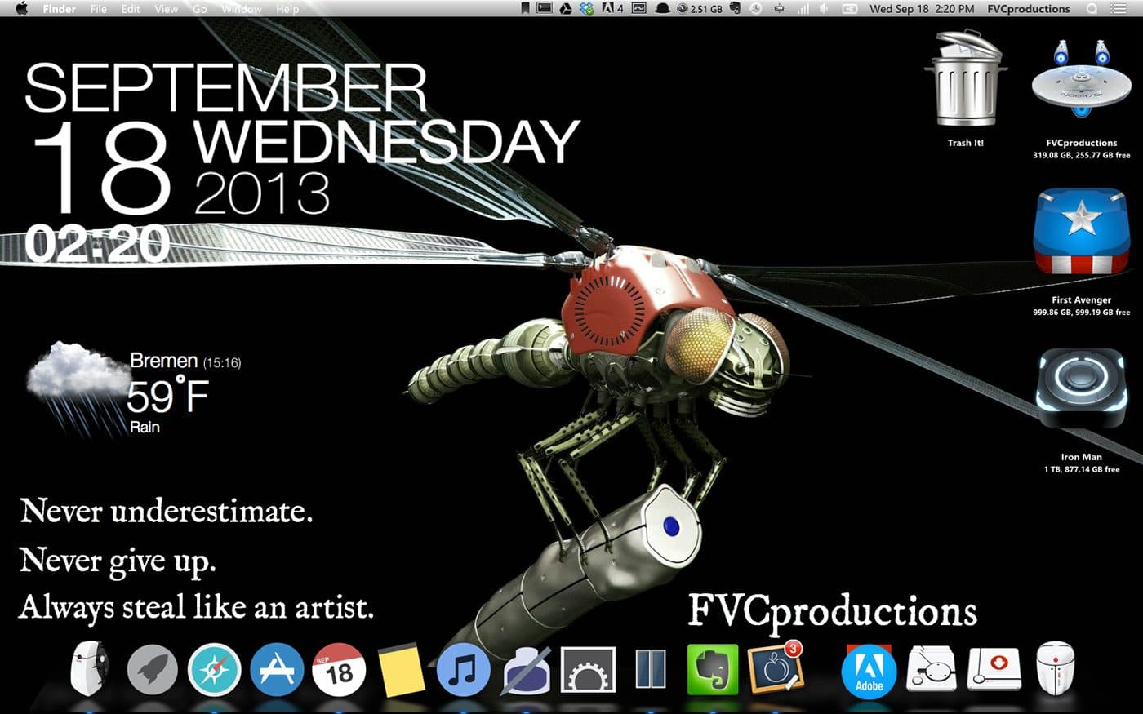Viewport: 1143px width, 714px height.
Task: Open Launchpad from the dock
Action: (153, 670)
